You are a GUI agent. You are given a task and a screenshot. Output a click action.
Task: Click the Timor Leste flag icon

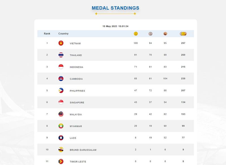61,161
